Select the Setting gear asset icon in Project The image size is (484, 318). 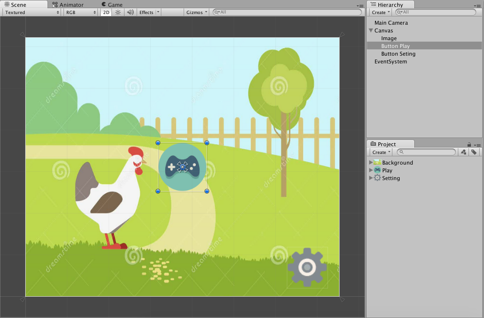[377, 178]
